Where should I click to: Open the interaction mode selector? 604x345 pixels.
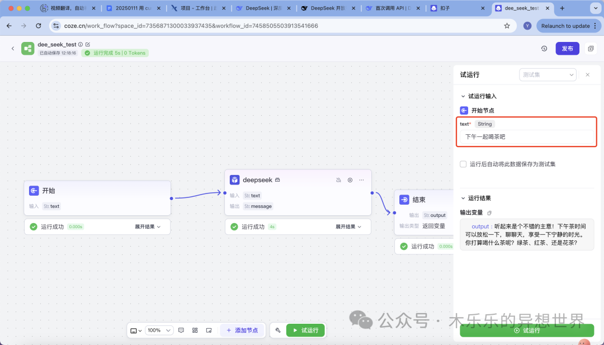(136, 330)
